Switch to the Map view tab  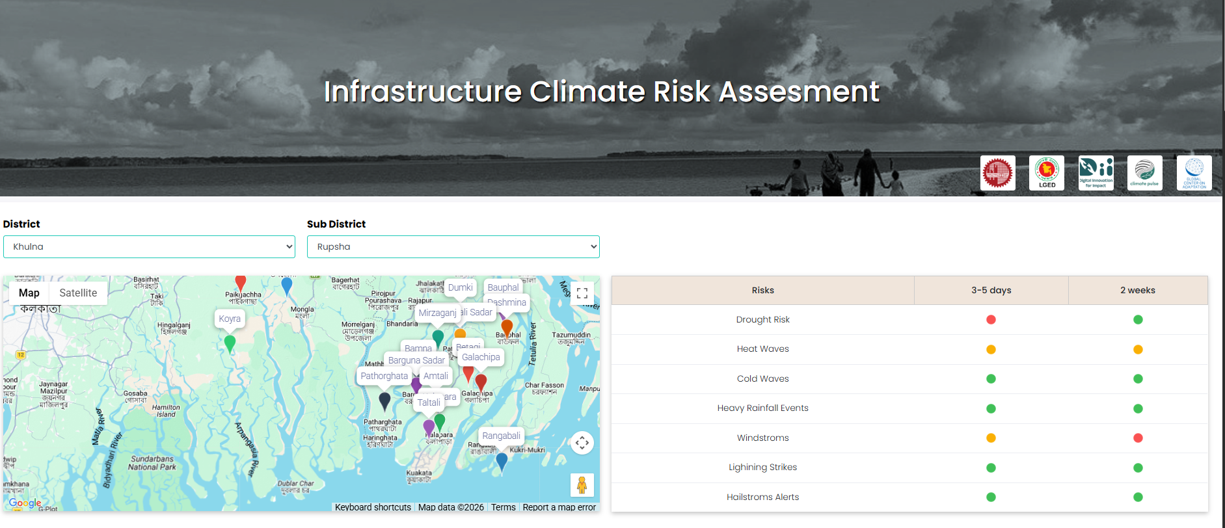(x=29, y=293)
